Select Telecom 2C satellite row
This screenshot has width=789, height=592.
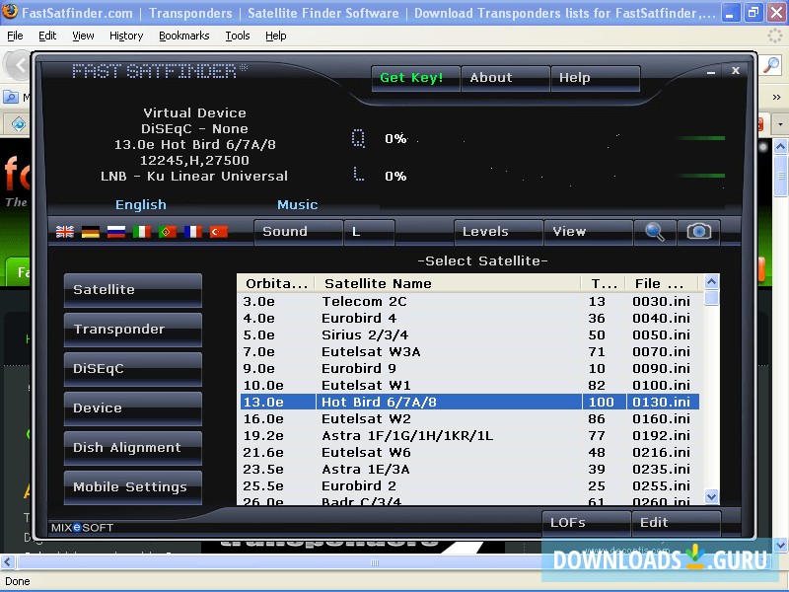(x=467, y=302)
